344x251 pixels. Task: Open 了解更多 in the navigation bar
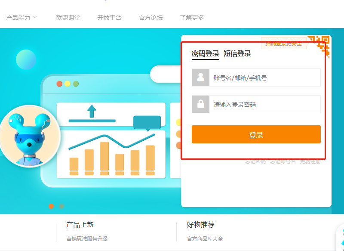pyautogui.click(x=192, y=18)
